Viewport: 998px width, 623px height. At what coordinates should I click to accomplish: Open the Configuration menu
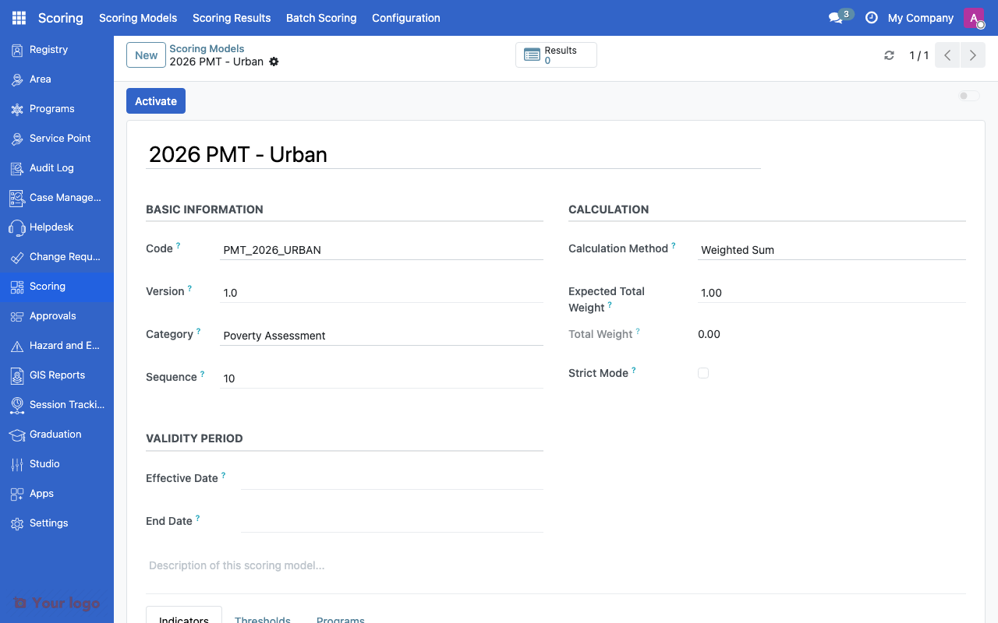(x=406, y=18)
